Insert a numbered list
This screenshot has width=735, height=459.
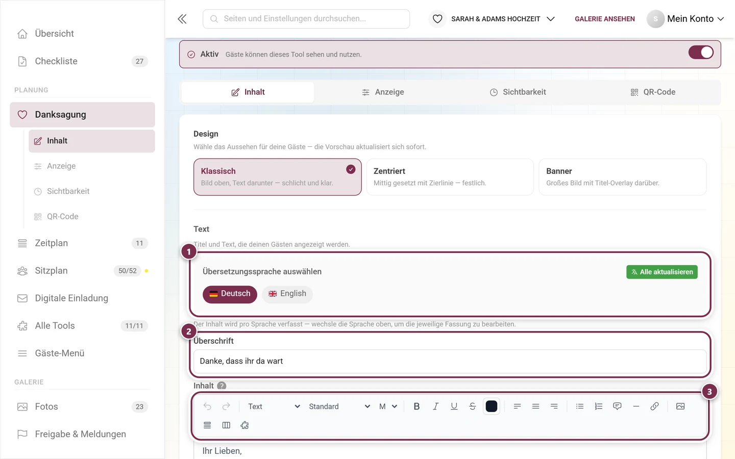[599, 406]
